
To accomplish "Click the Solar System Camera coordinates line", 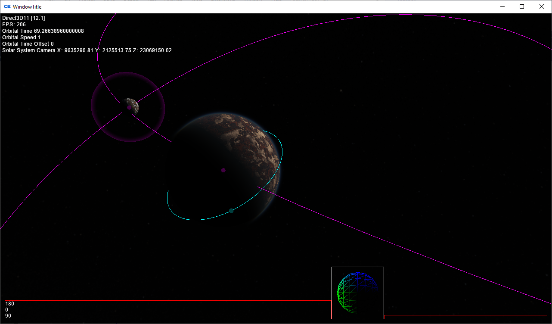I will coord(87,50).
